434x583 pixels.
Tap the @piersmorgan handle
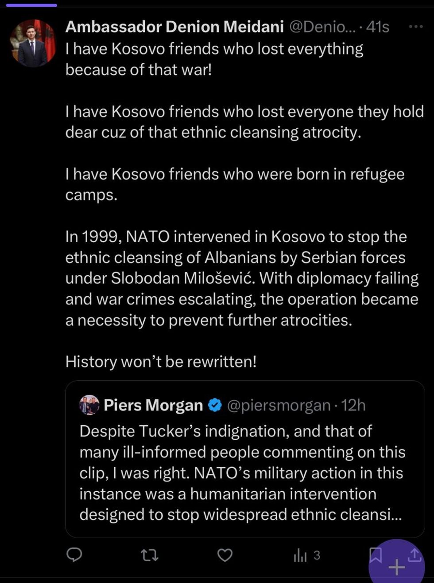point(279,405)
